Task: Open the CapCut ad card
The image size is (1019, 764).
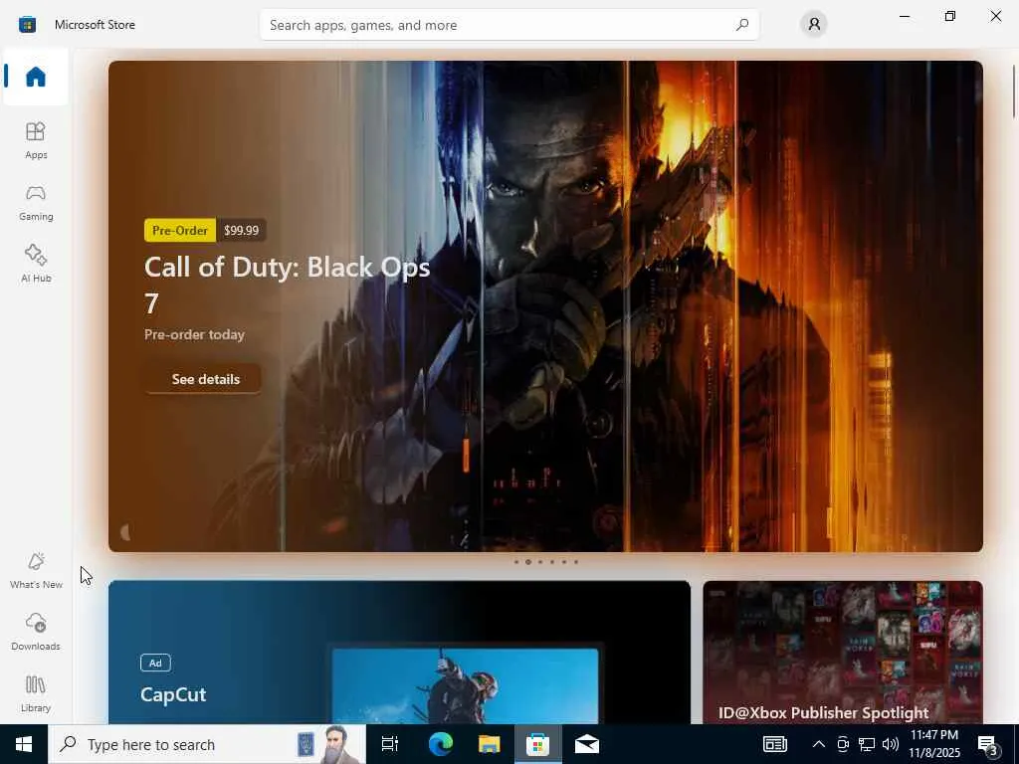Action: (399, 653)
